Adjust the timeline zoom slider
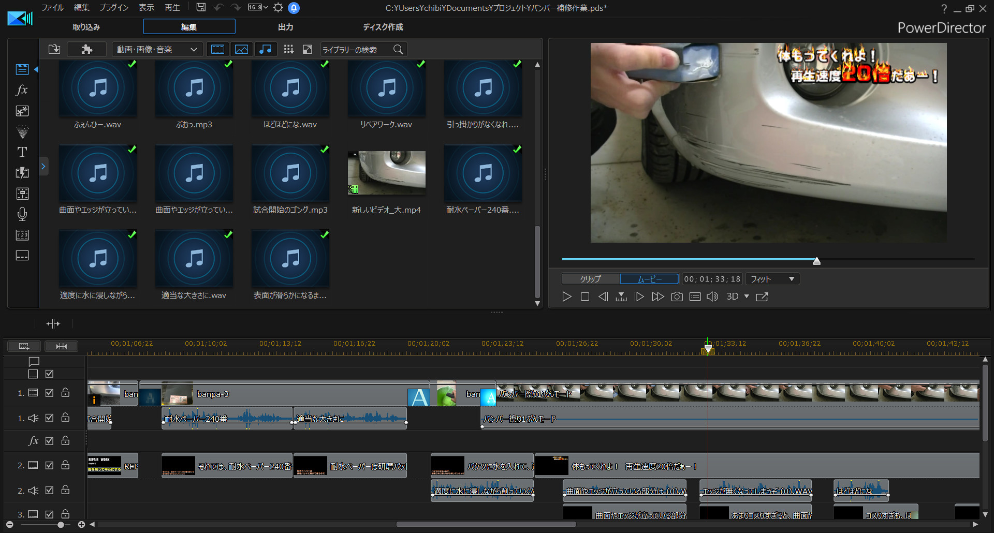 [x=61, y=525]
